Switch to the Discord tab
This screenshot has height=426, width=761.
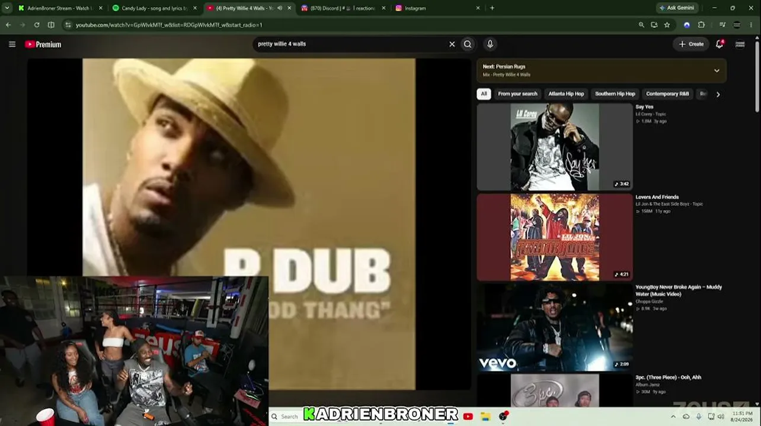coord(344,8)
